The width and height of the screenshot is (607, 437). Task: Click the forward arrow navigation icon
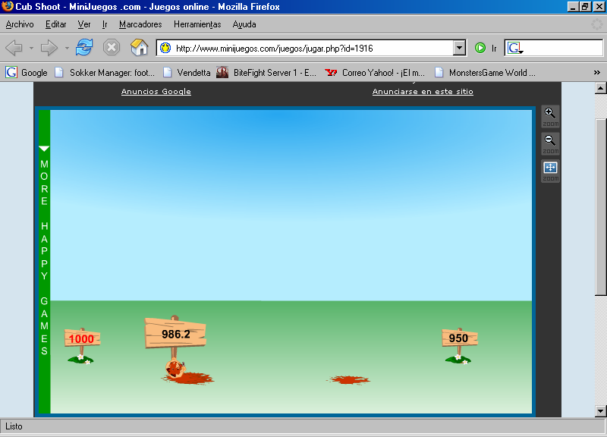pos(49,48)
